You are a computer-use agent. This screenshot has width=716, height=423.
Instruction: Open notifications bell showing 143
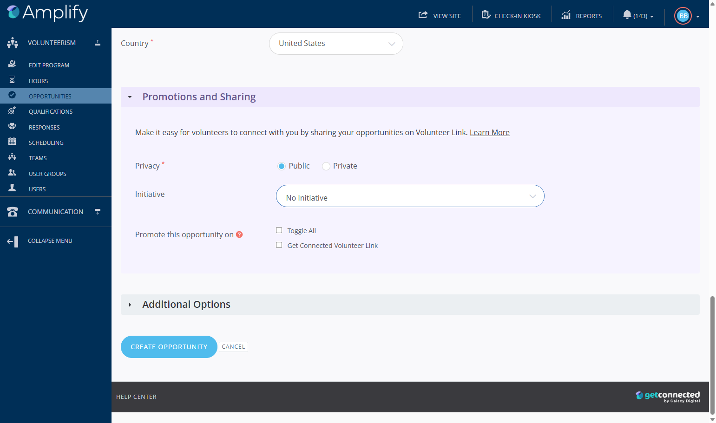pos(638,15)
